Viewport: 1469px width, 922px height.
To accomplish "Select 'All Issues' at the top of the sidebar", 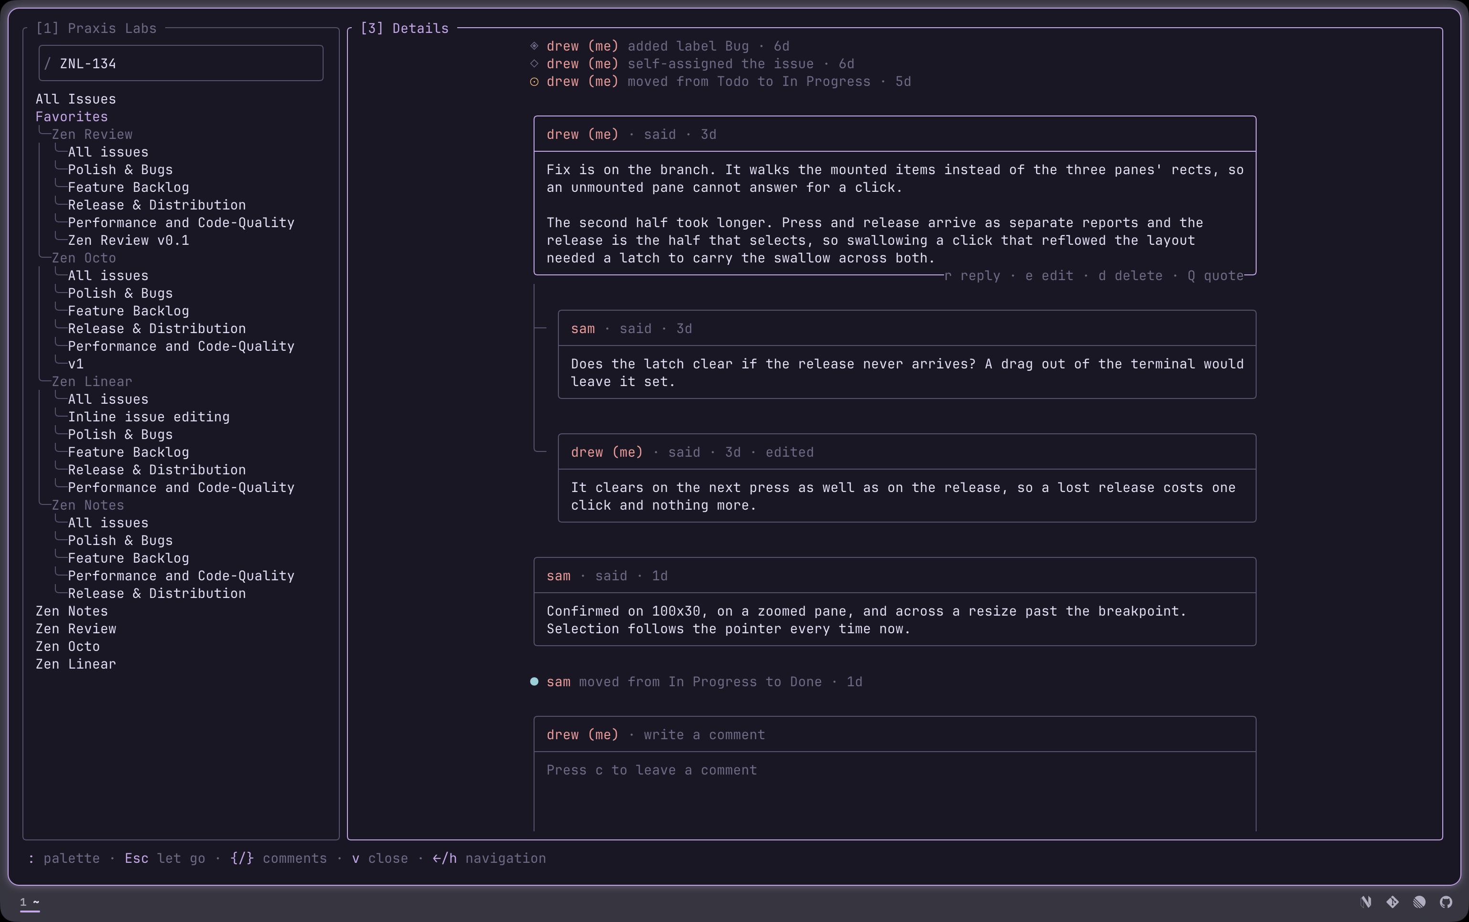I will 75,99.
